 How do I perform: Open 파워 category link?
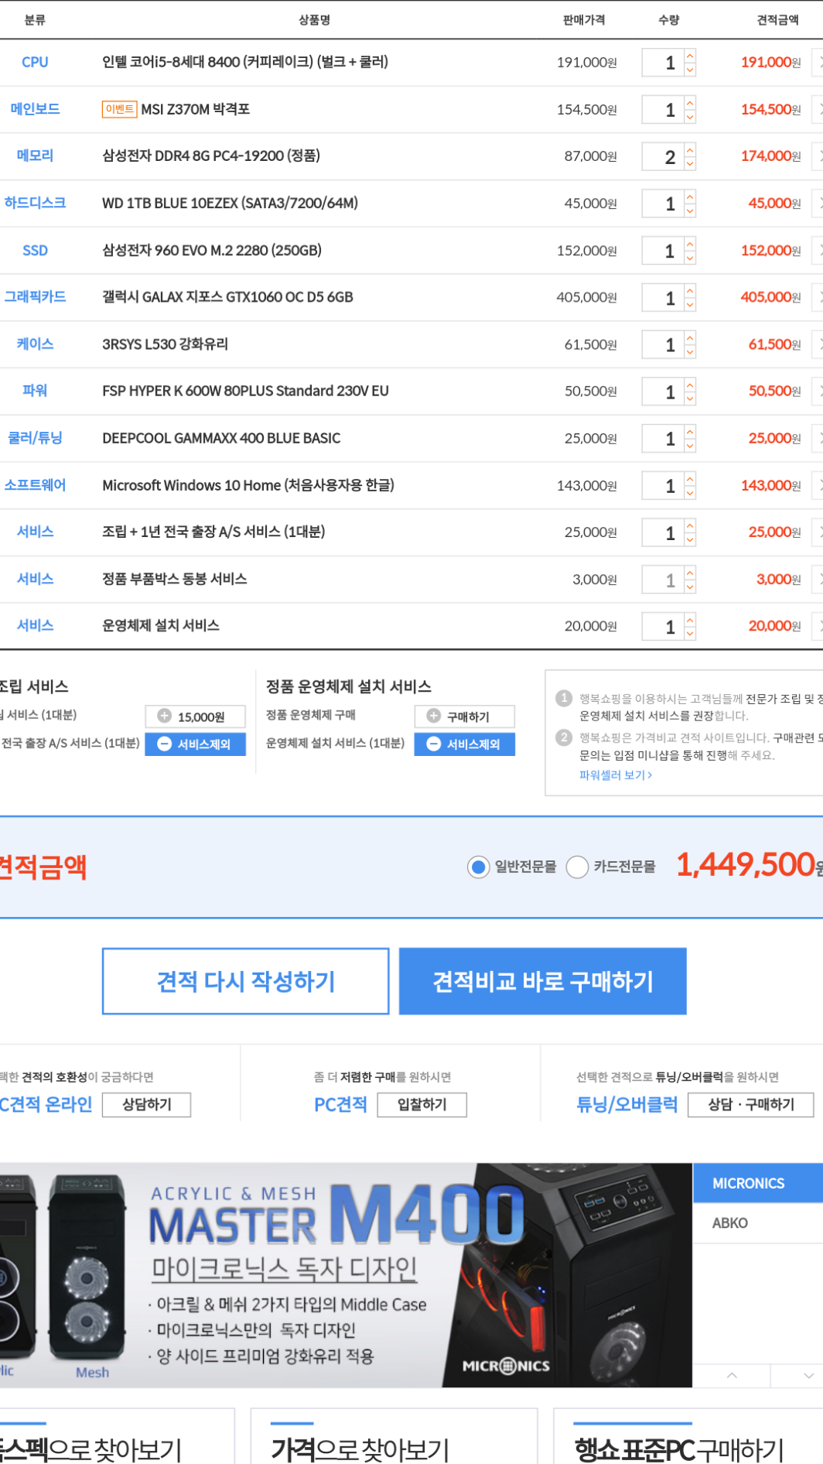pyautogui.click(x=35, y=391)
